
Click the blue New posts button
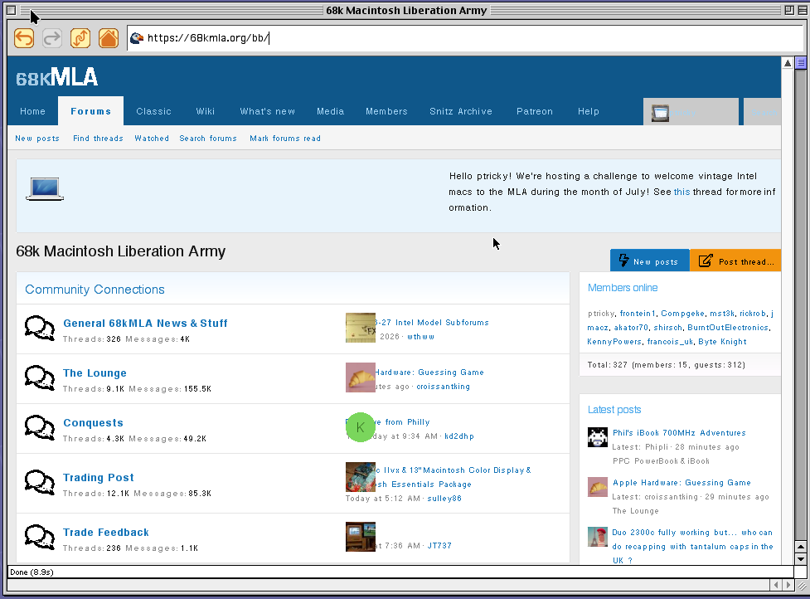649,260
